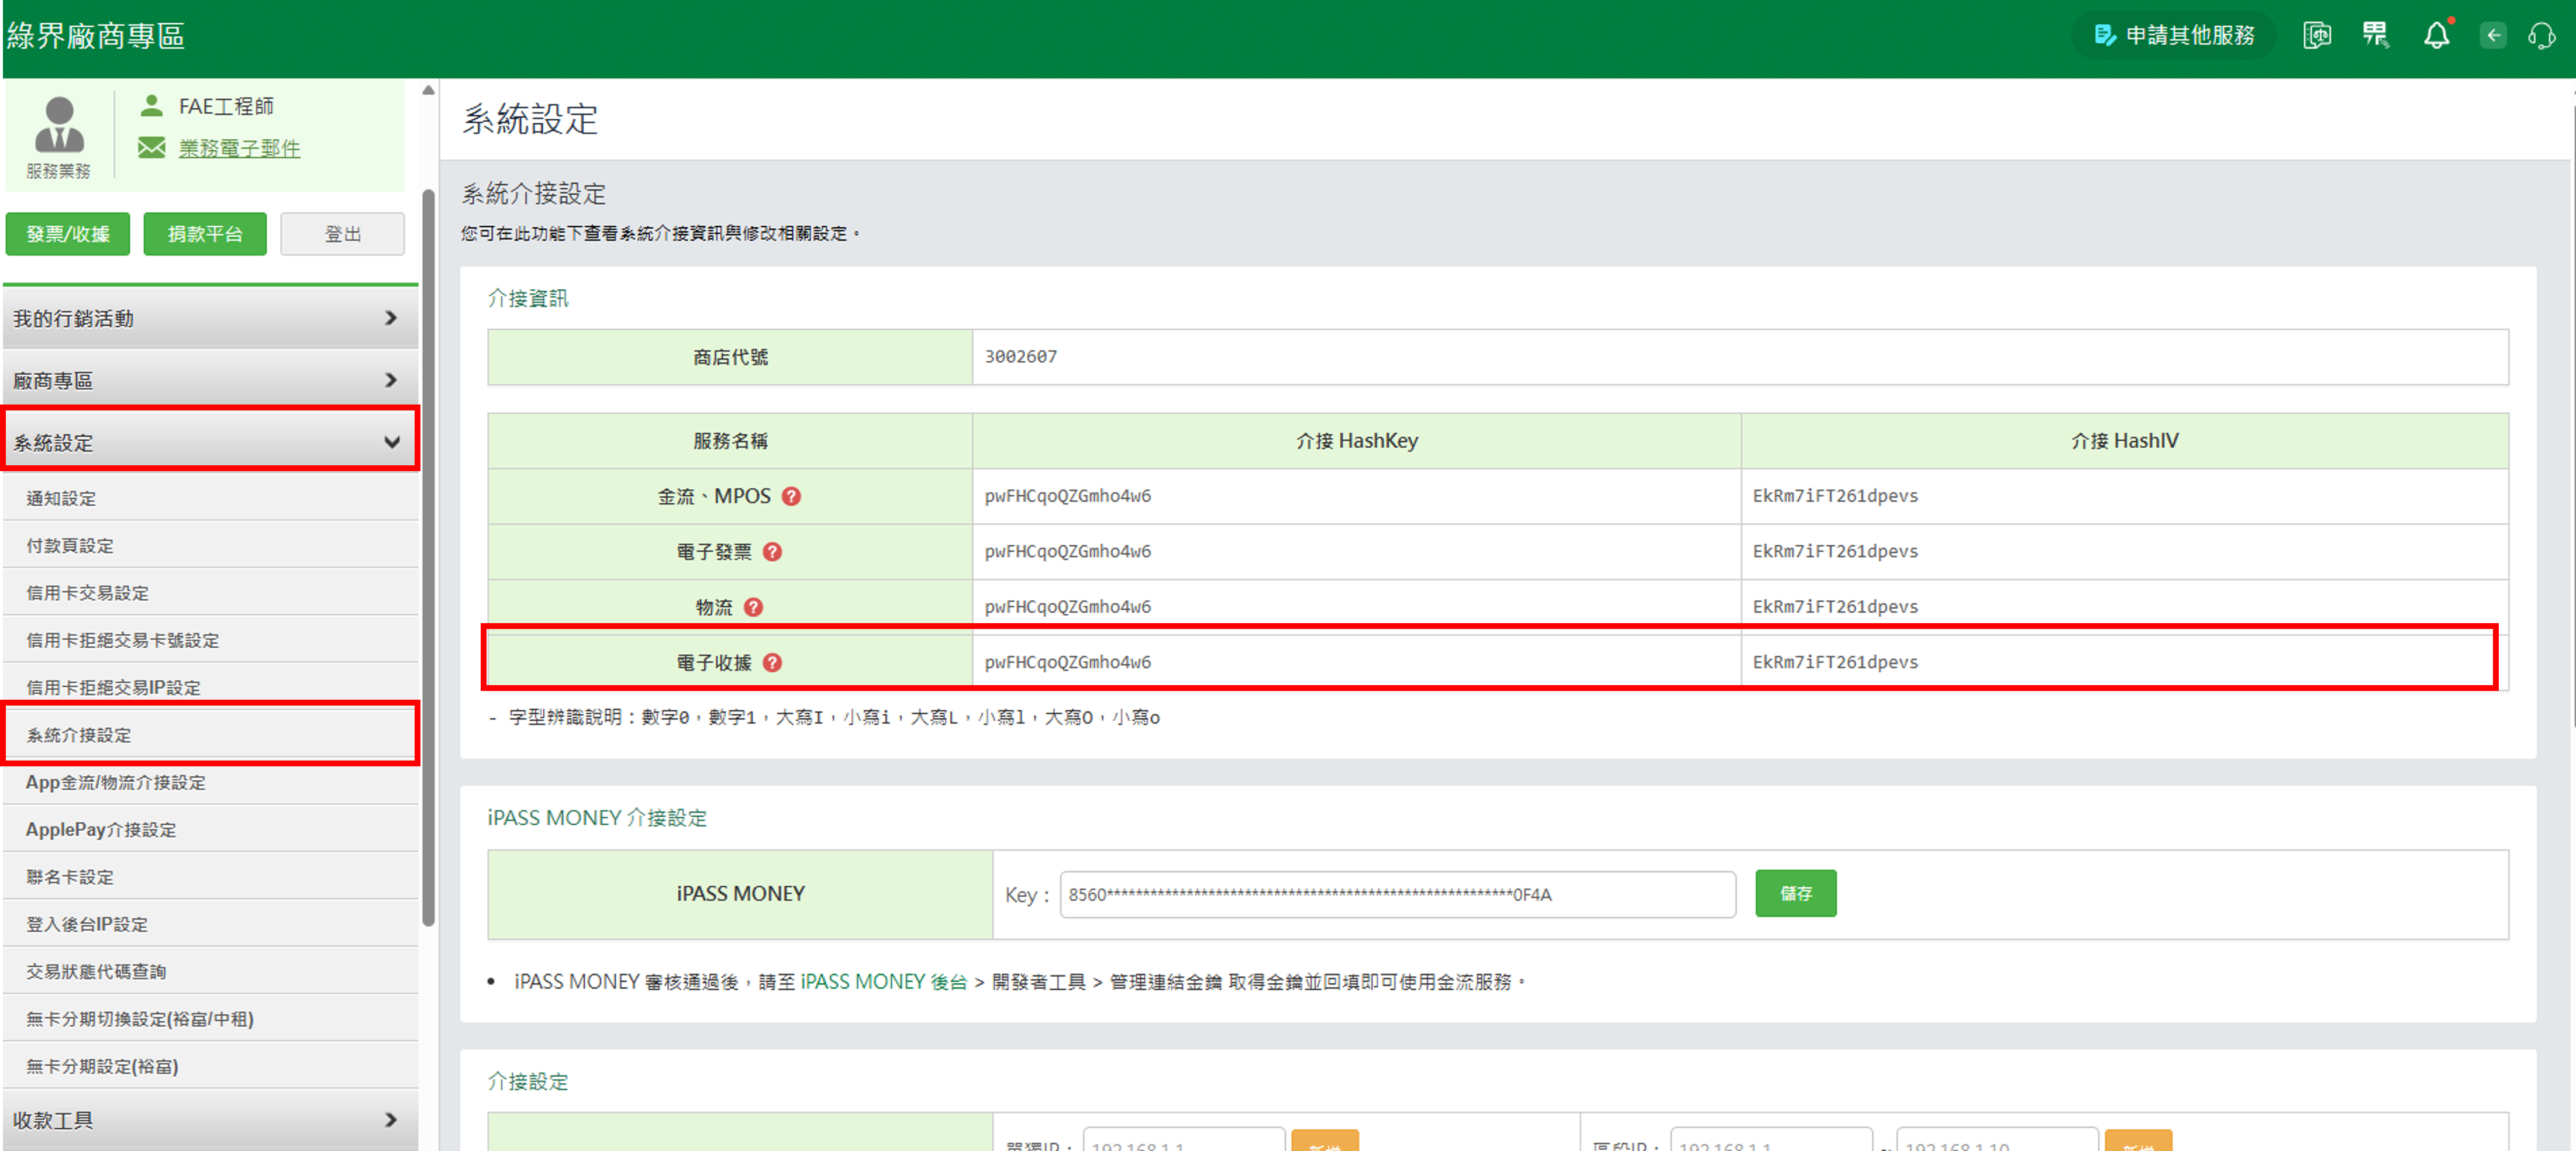2576x1151 pixels.
Task: Click the 登出 logout button
Action: [x=342, y=234]
